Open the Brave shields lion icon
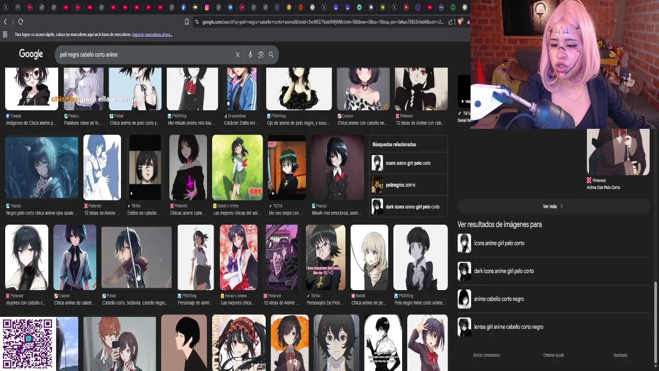This screenshot has height=371, width=659. tap(460, 22)
